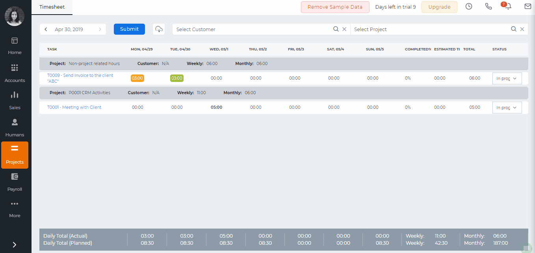This screenshot has width=535, height=253.
Task: Open task T0009 Send Invoice link
Action: pyautogui.click(x=80, y=78)
